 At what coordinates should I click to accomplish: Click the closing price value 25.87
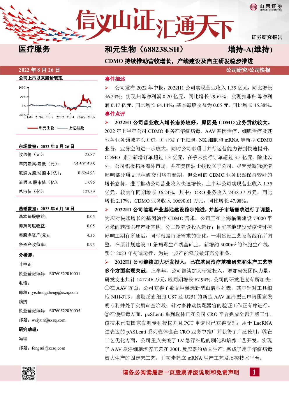tap(90, 155)
